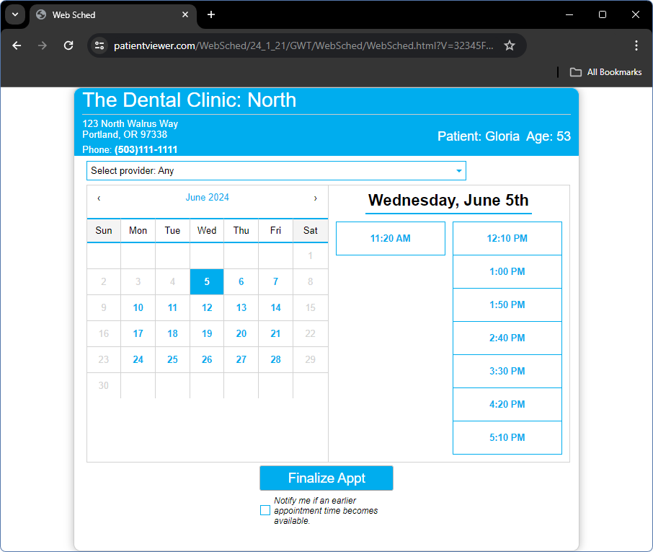Open the All Bookmarks folder
This screenshot has height=552, width=653.
click(605, 72)
